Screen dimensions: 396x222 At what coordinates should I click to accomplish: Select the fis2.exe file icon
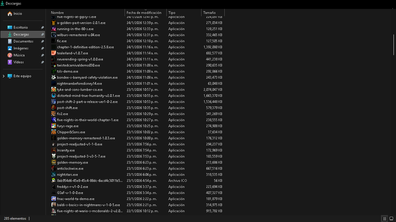click(x=54, y=114)
